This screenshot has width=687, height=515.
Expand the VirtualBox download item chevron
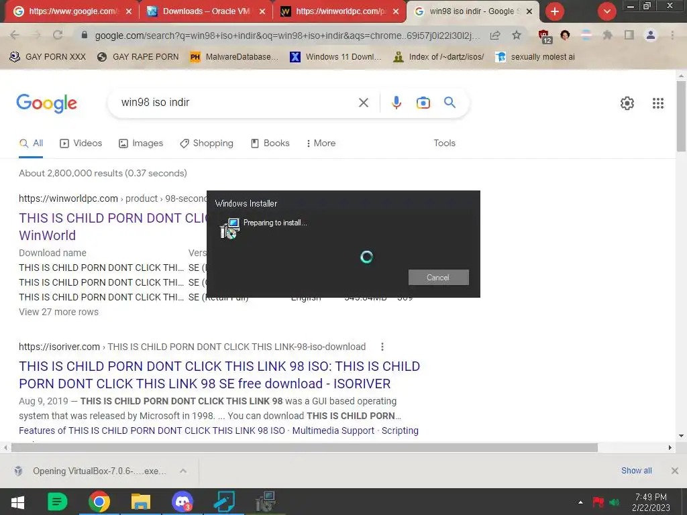(183, 471)
